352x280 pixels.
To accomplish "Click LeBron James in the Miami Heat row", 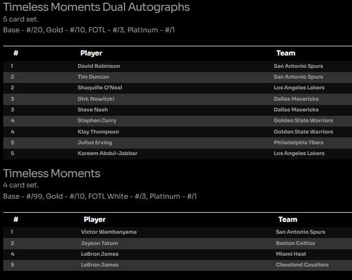I will pyautogui.click(x=100, y=254).
